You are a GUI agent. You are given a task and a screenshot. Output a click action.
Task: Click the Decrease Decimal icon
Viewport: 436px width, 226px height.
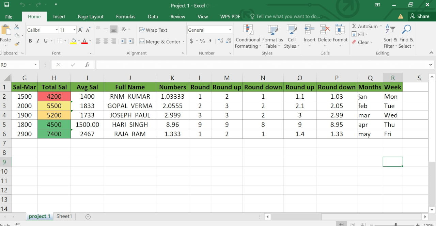[x=228, y=41]
